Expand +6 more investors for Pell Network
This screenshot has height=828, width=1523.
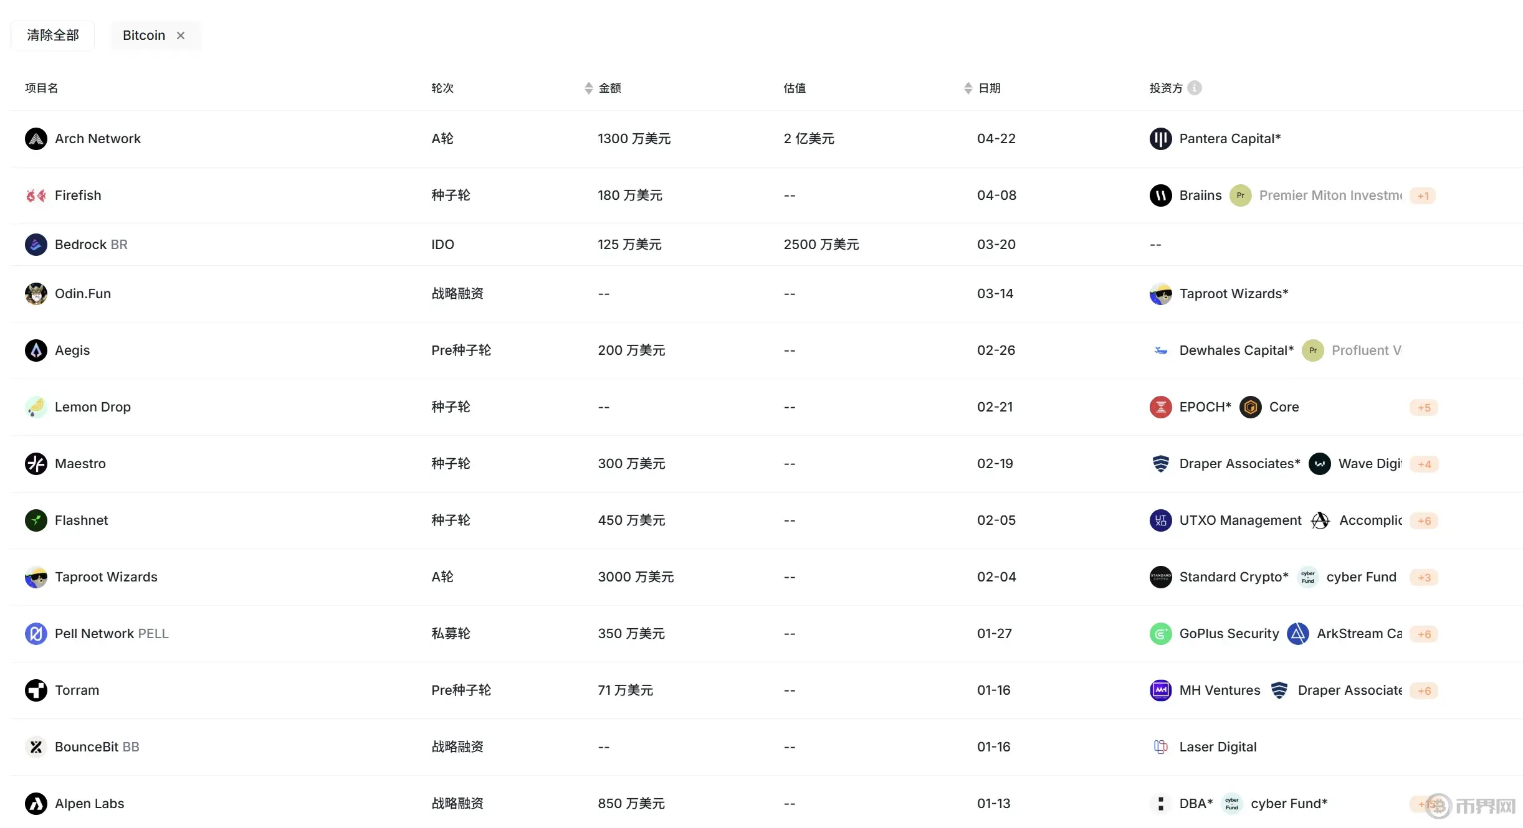[x=1425, y=634]
